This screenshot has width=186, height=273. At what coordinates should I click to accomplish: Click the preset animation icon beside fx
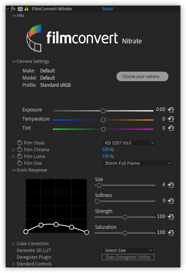(x=20, y=9)
